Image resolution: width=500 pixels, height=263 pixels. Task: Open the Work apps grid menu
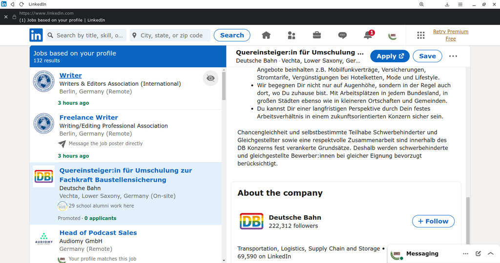tap(421, 35)
